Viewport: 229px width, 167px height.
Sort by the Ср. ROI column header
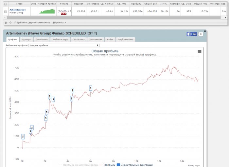[x=121, y=4]
